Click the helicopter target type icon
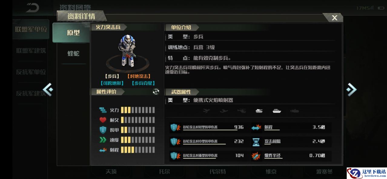Image resolution: width=387 pixels, height=179 pixels. (242, 111)
